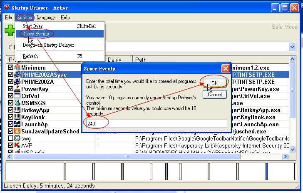Click the CtrlVol window icon
Image resolution: width=303 pixels, height=193 pixels.
pos(17,96)
